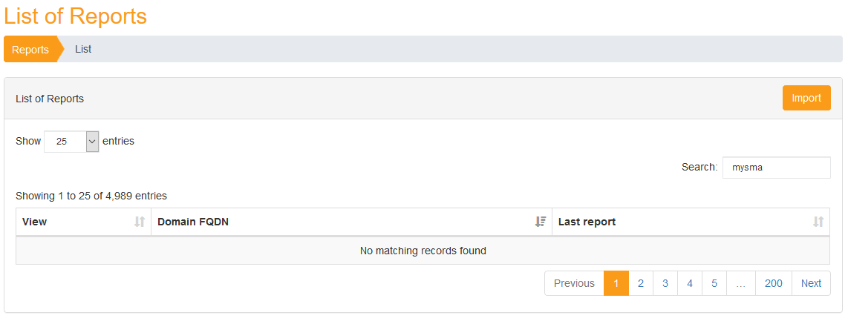Image resolution: width=848 pixels, height=321 pixels.
Task: Click the Last report column header
Action: point(691,222)
